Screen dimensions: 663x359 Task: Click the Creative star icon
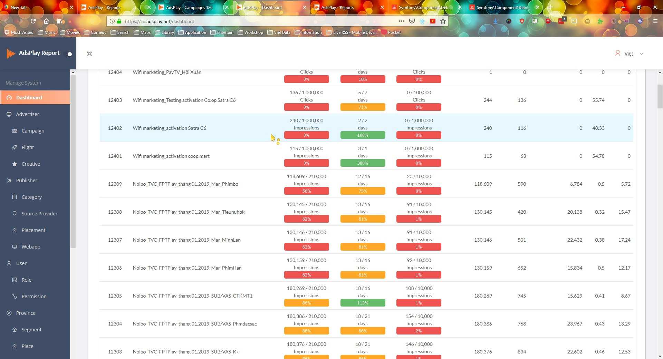[x=15, y=164]
